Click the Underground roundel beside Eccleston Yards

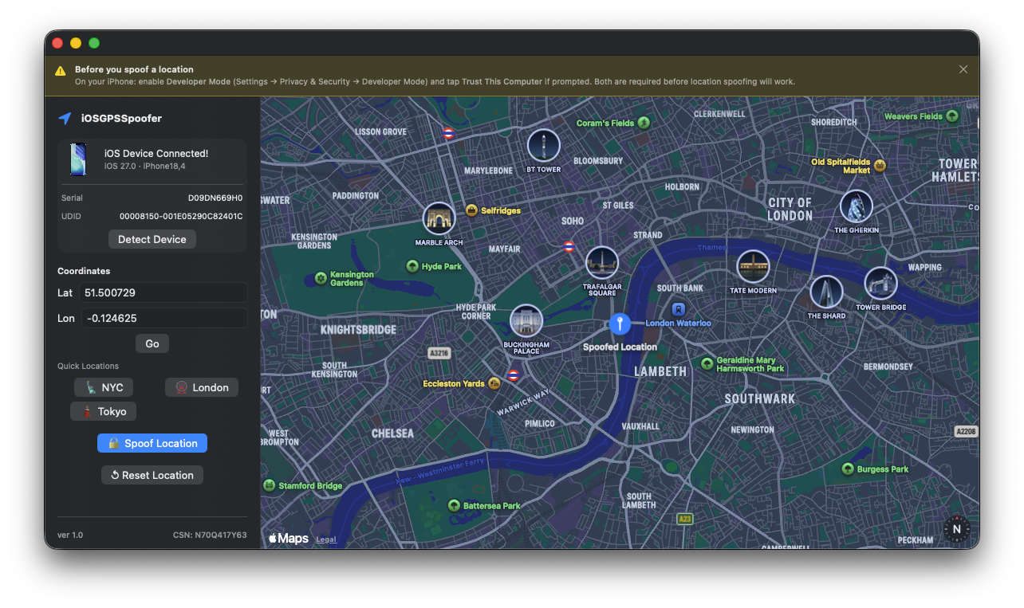pos(514,375)
